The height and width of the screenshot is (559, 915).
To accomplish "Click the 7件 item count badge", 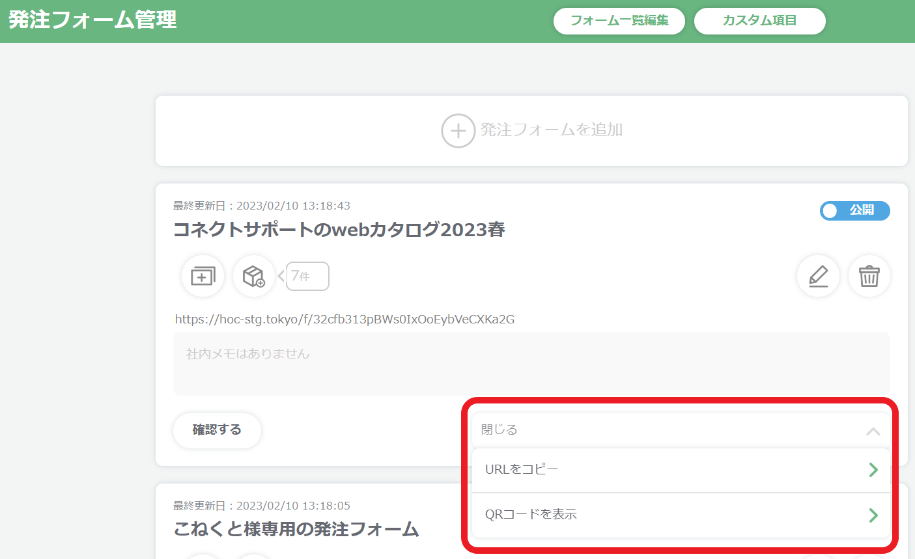I will coord(307,276).
